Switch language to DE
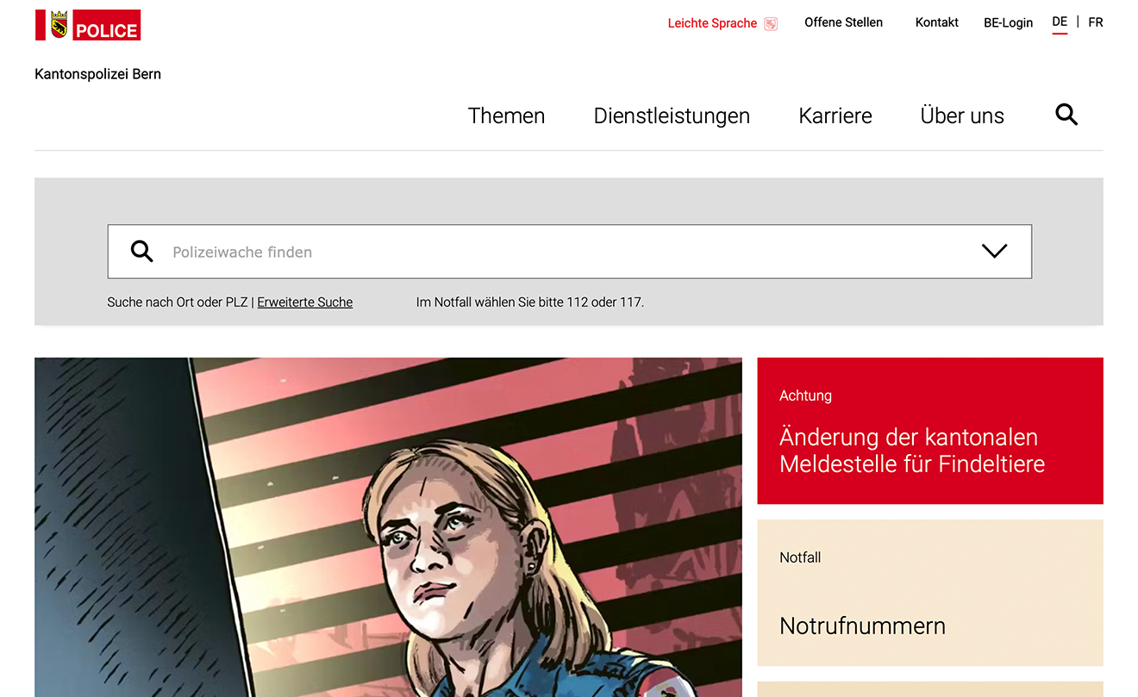The image size is (1138, 697). [x=1060, y=22]
